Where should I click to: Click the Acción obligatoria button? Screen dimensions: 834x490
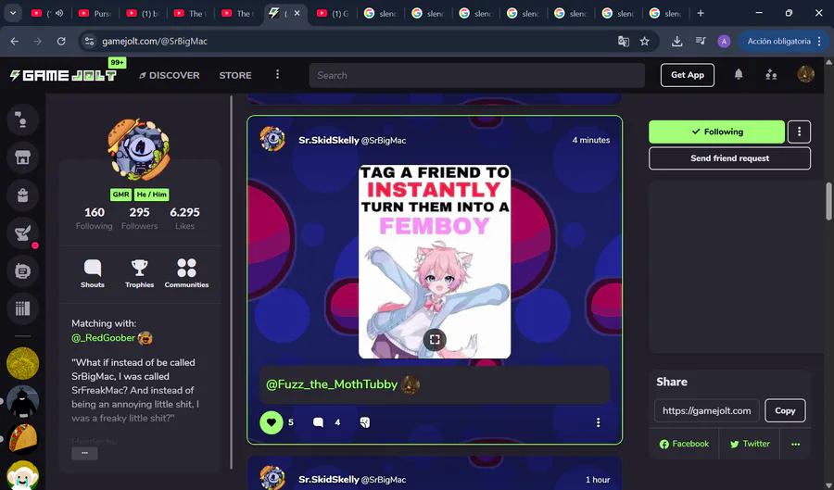784,41
